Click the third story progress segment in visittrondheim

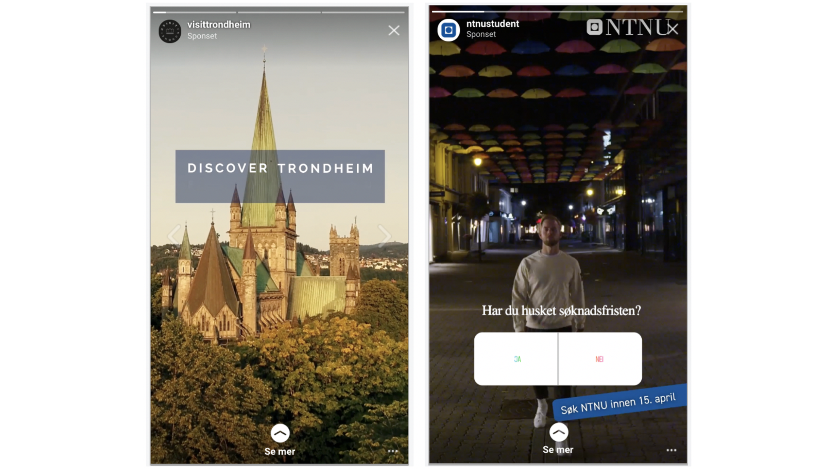363,12
